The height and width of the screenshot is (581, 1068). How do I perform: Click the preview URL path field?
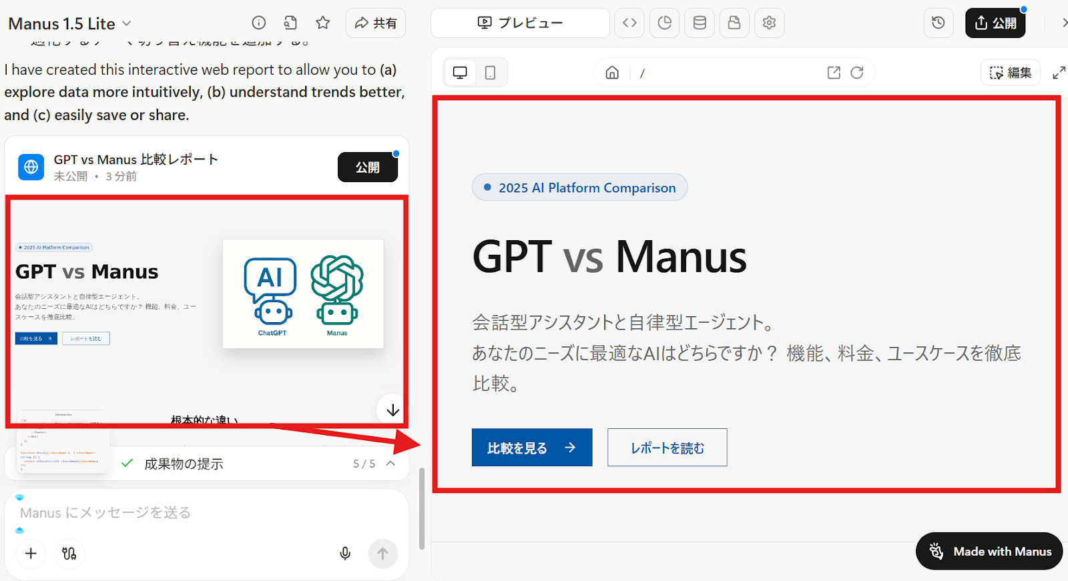pos(728,73)
